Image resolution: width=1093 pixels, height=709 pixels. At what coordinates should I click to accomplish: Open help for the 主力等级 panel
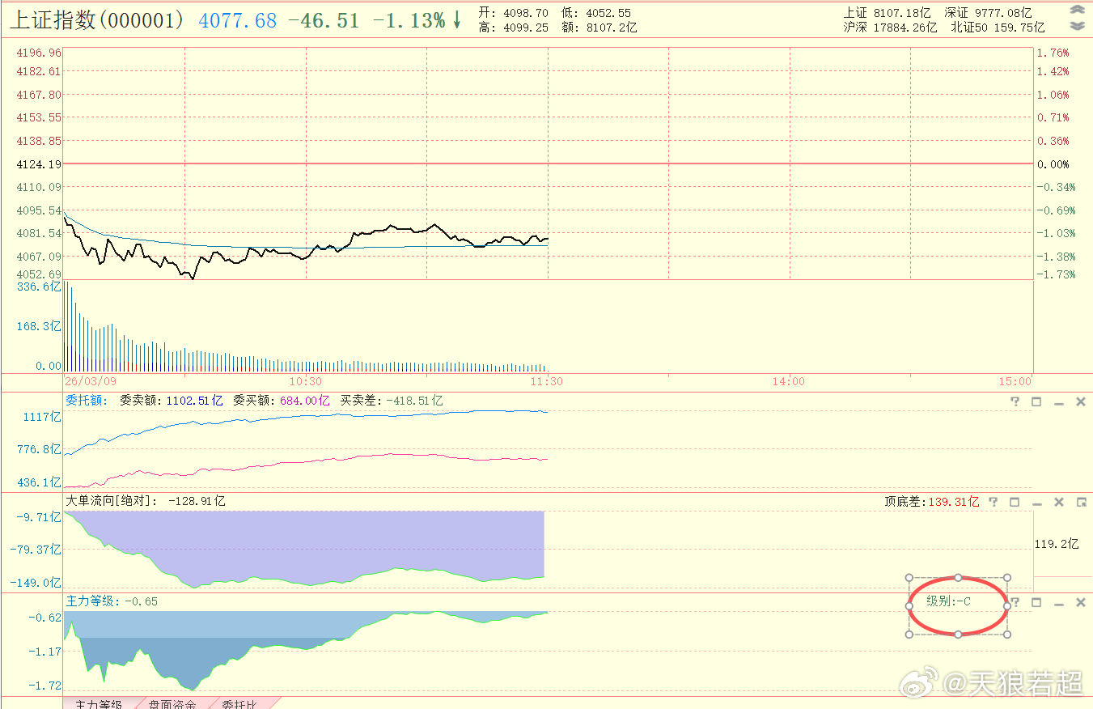1016,602
